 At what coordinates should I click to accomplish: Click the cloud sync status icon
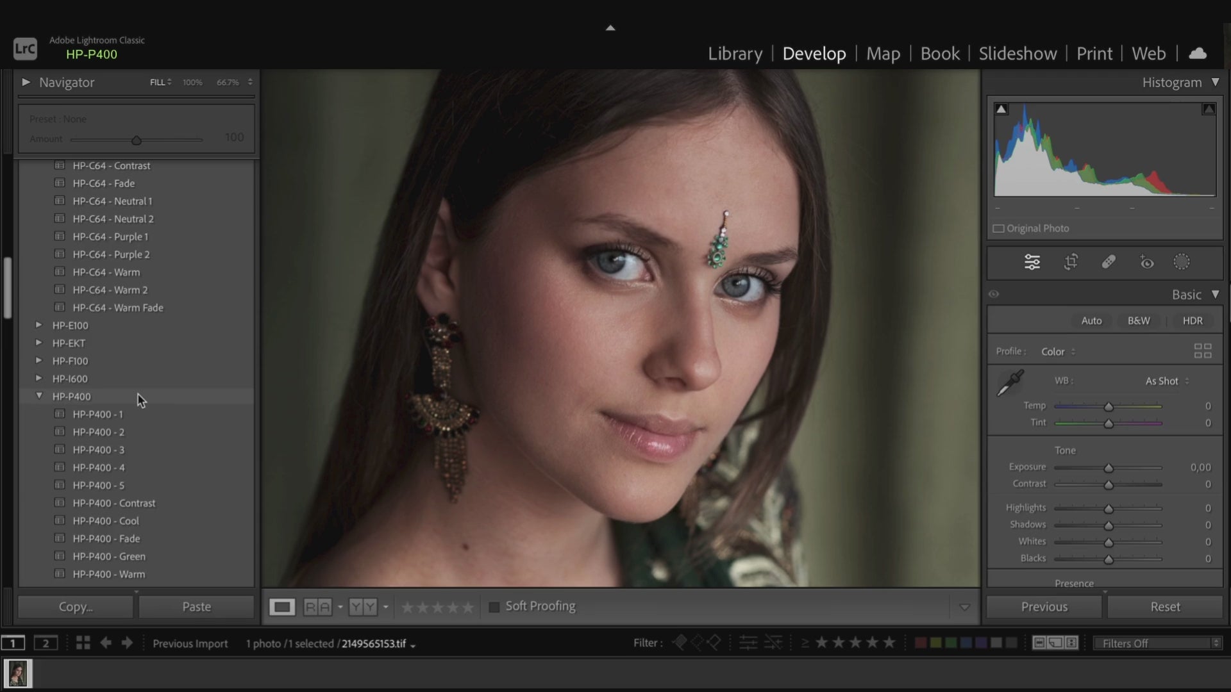(1198, 53)
